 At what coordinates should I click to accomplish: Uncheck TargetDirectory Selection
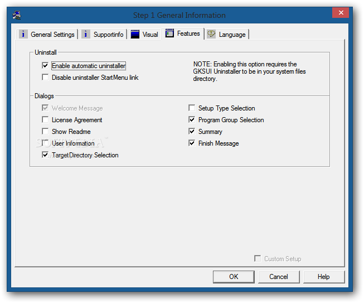coord(45,155)
